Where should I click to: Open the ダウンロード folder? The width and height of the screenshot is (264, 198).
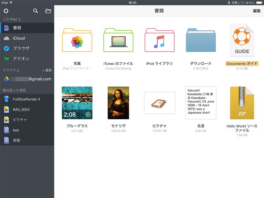(200, 40)
